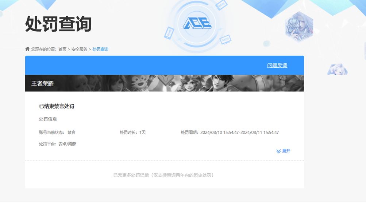This screenshot has width=366, height=205.
Task: Click the 处罚周期 date range text
Action: click(230, 132)
